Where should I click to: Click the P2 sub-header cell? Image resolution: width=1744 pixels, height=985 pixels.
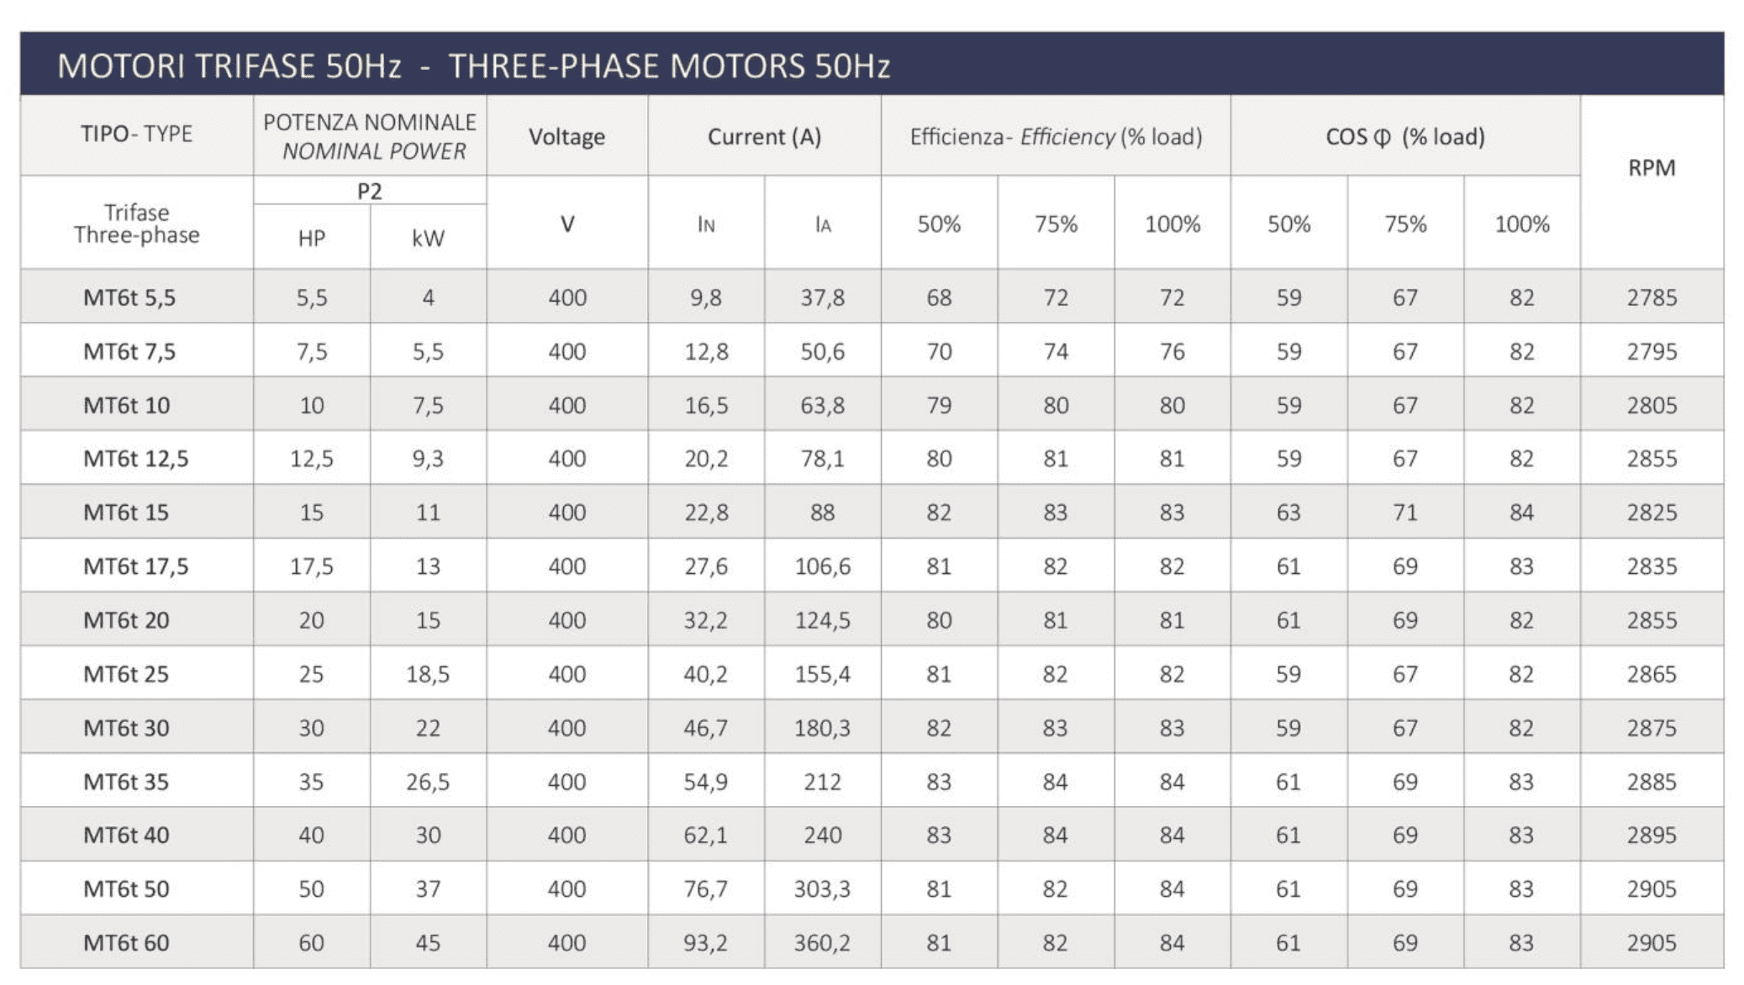coord(370,191)
